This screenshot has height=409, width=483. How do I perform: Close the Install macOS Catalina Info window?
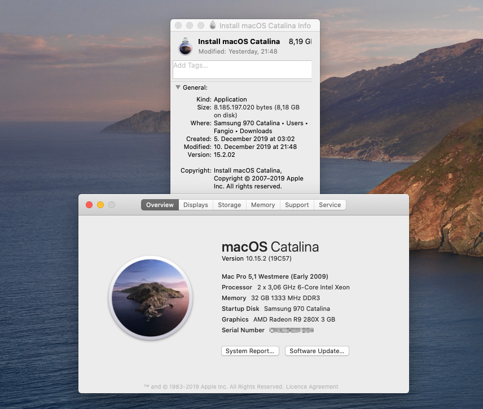click(178, 25)
